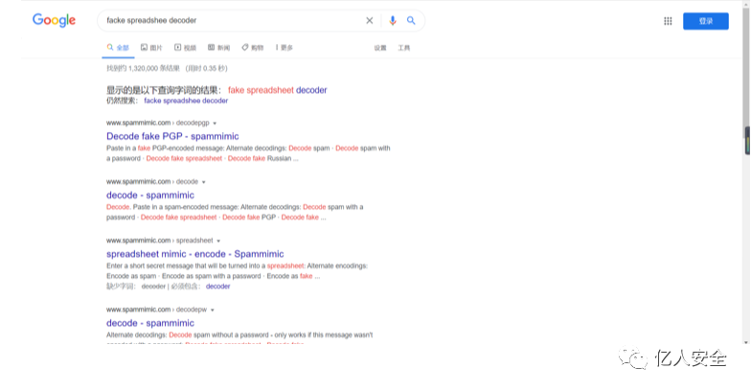Submit search with magnifier icon
751x391 pixels.
coord(411,21)
